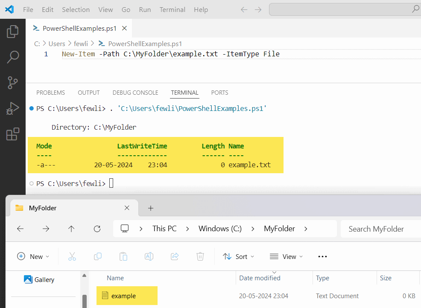The height and width of the screenshot is (308, 421).
Task: Open the Explorer view in VS Code sidebar
Action: 12,31
